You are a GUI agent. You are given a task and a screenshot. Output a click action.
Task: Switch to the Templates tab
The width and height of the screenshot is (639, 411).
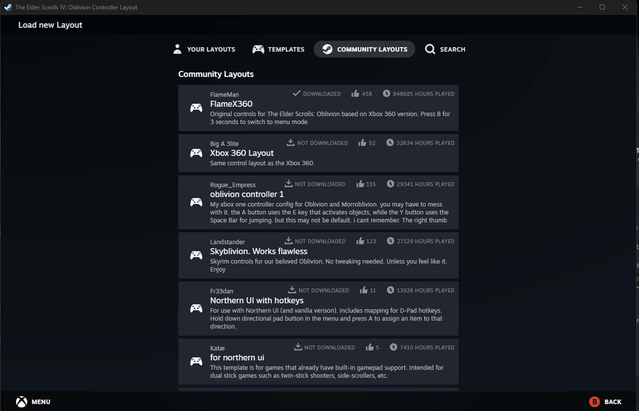coord(278,49)
